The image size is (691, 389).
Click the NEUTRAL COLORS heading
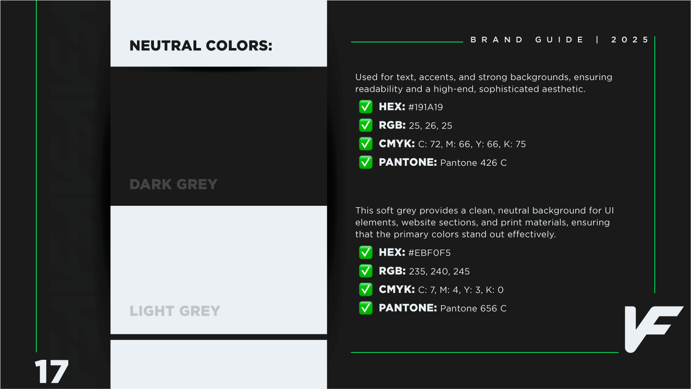201,46
